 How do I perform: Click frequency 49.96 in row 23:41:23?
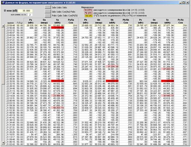[20, 38]
